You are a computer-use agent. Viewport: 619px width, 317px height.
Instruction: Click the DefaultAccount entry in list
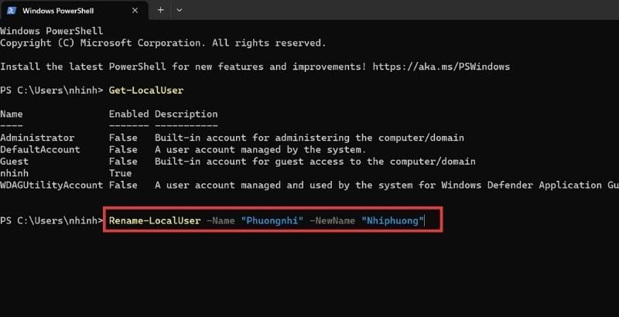click(40, 149)
